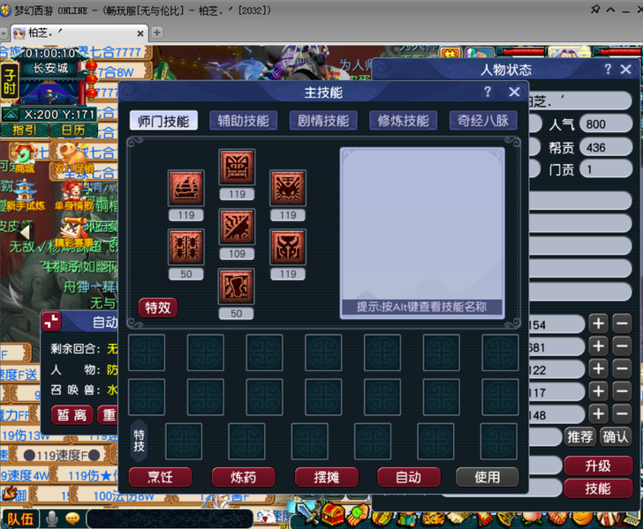
Task: Collapse the minimap with the up-arrow toggle
Action: click(x=11, y=115)
